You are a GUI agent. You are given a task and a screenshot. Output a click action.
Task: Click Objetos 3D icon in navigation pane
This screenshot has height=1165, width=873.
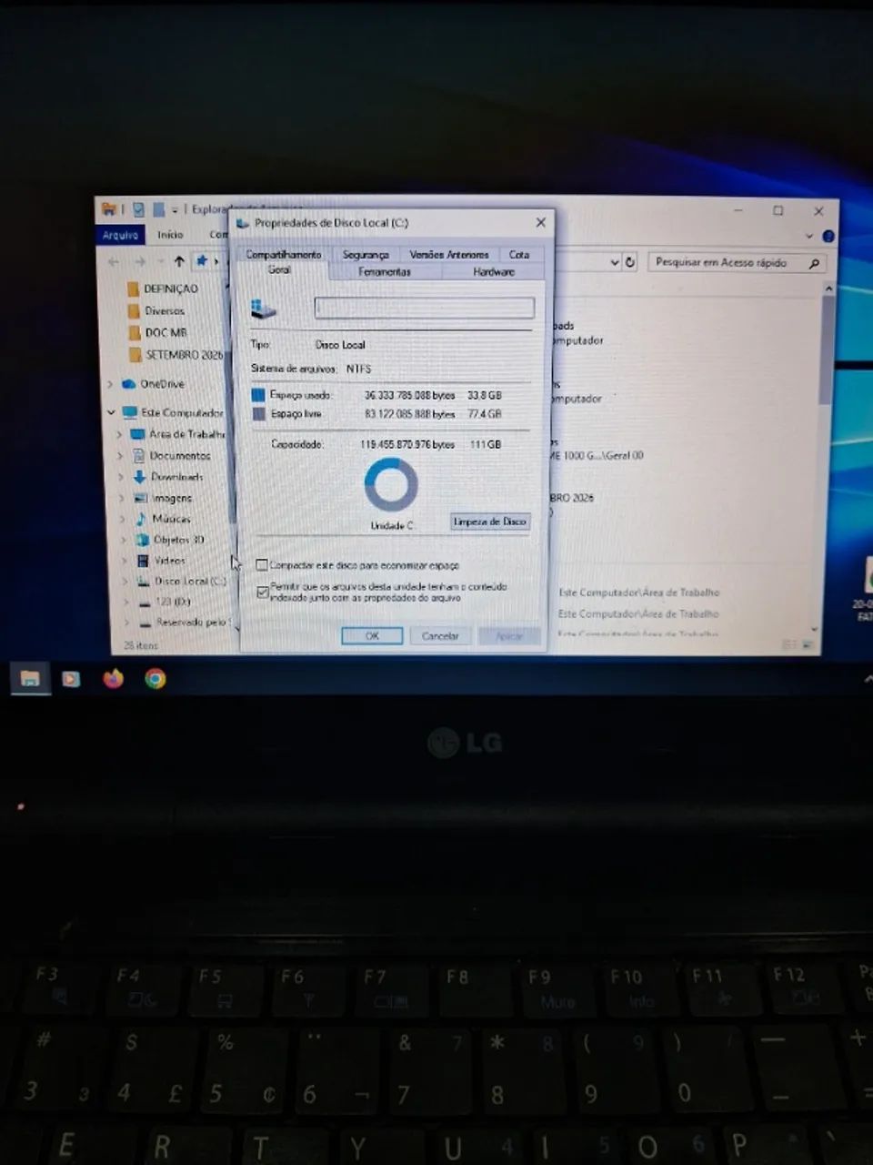tap(141, 540)
